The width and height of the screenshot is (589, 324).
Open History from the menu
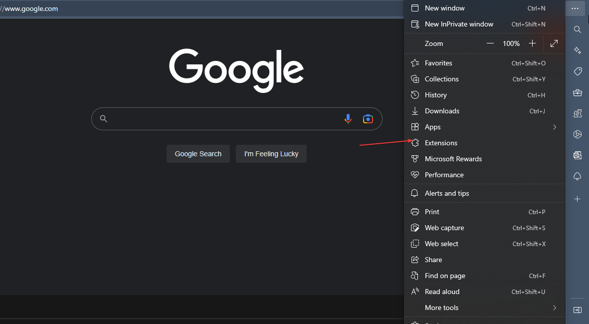pos(485,95)
